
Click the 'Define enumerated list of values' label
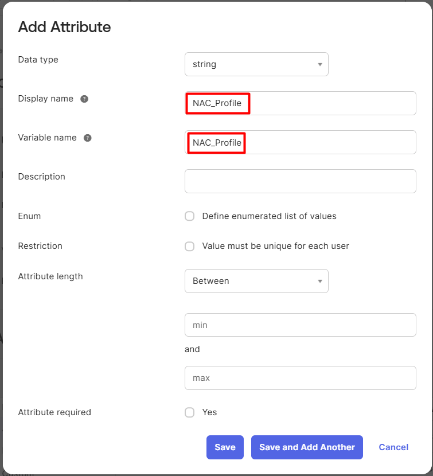click(x=270, y=216)
